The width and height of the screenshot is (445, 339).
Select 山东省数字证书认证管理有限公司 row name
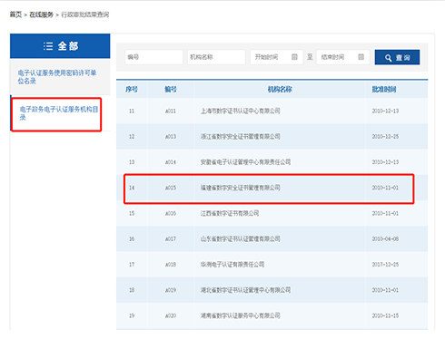(x=241, y=238)
